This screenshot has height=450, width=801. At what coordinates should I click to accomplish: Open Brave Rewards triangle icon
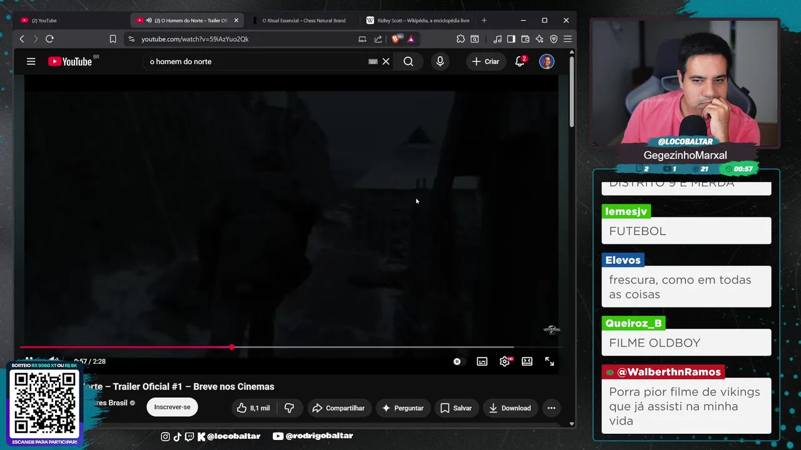(x=411, y=39)
